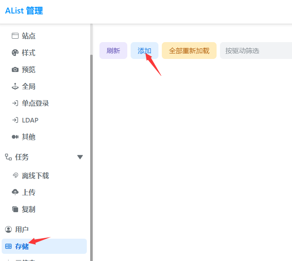The height and width of the screenshot is (261, 292).
Task: Click the AList 管理 title link
Action: pos(24,11)
